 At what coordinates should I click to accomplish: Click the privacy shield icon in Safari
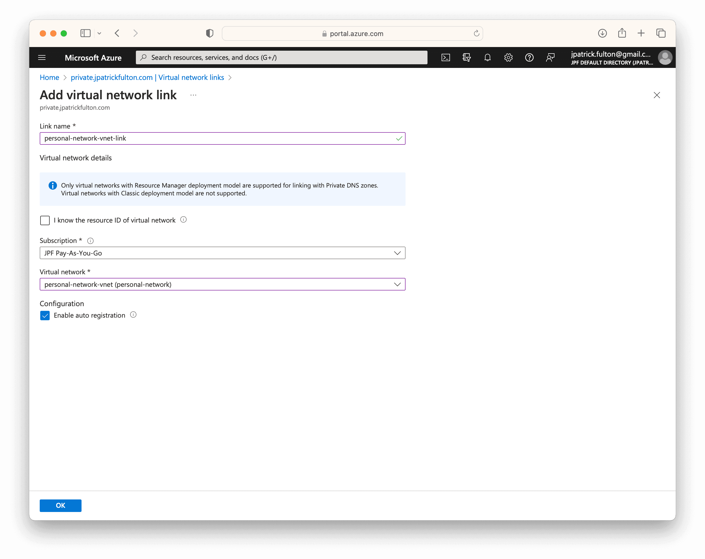210,33
